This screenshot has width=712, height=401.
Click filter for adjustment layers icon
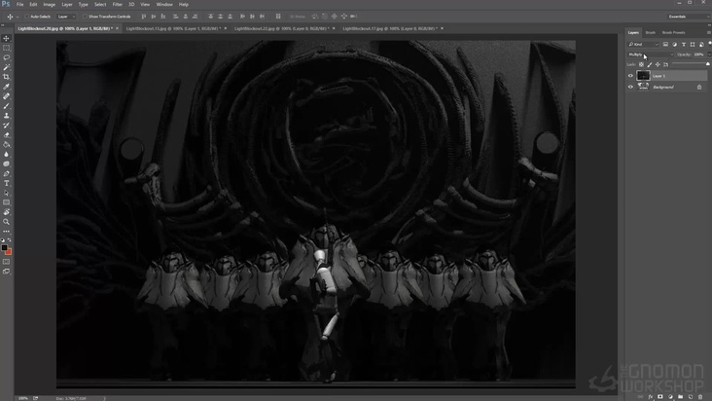tap(674, 45)
